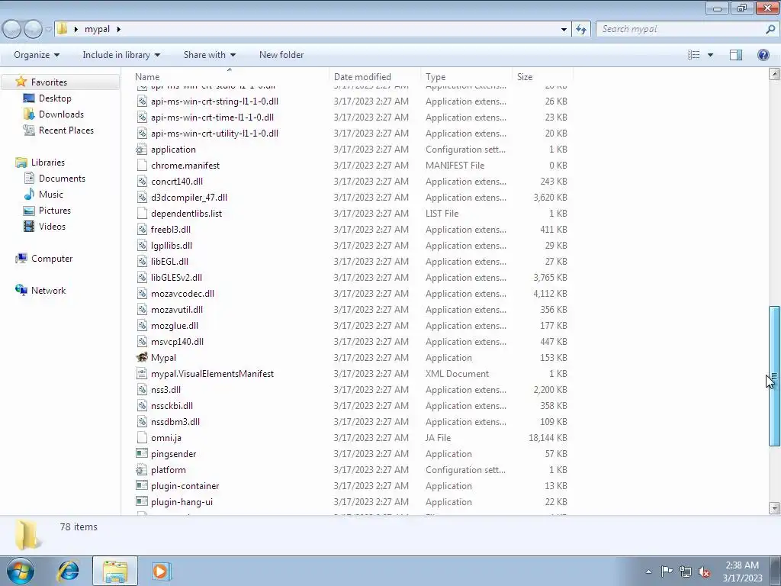Click the scroll down arrow

[774, 508]
